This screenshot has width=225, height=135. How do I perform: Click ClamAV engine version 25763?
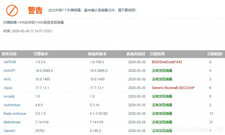[40, 131]
